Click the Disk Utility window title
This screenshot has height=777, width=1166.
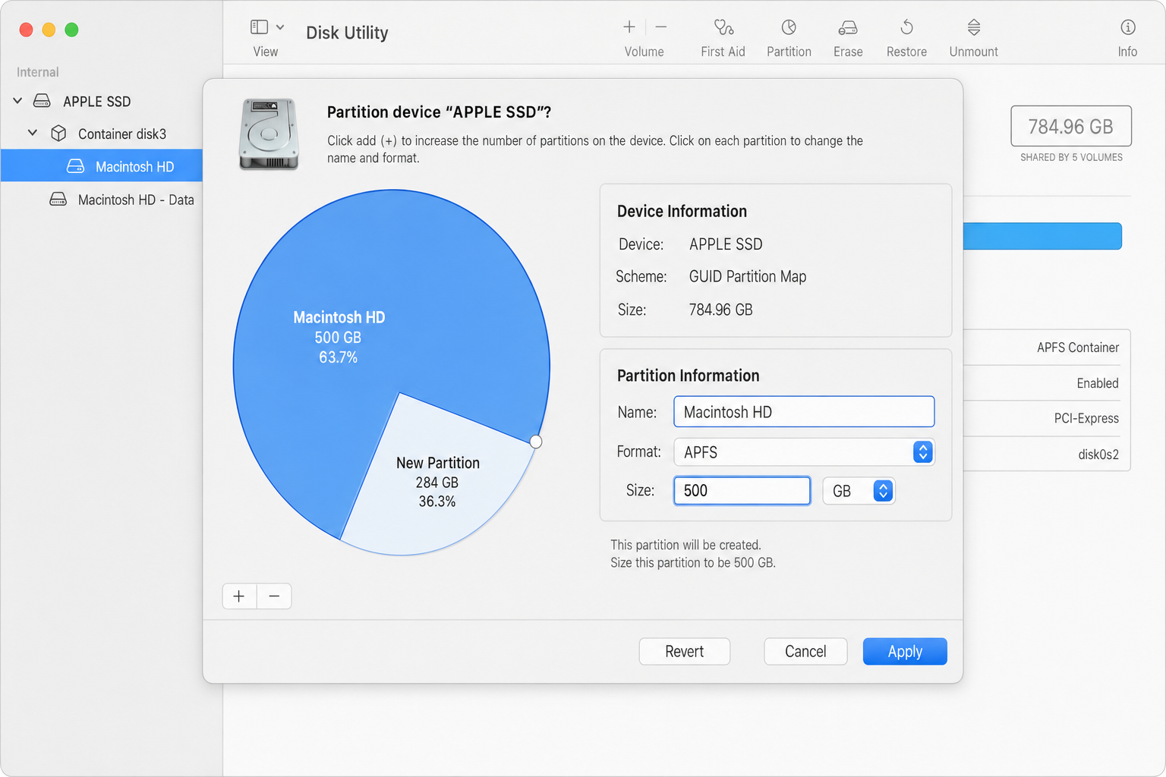[347, 33]
